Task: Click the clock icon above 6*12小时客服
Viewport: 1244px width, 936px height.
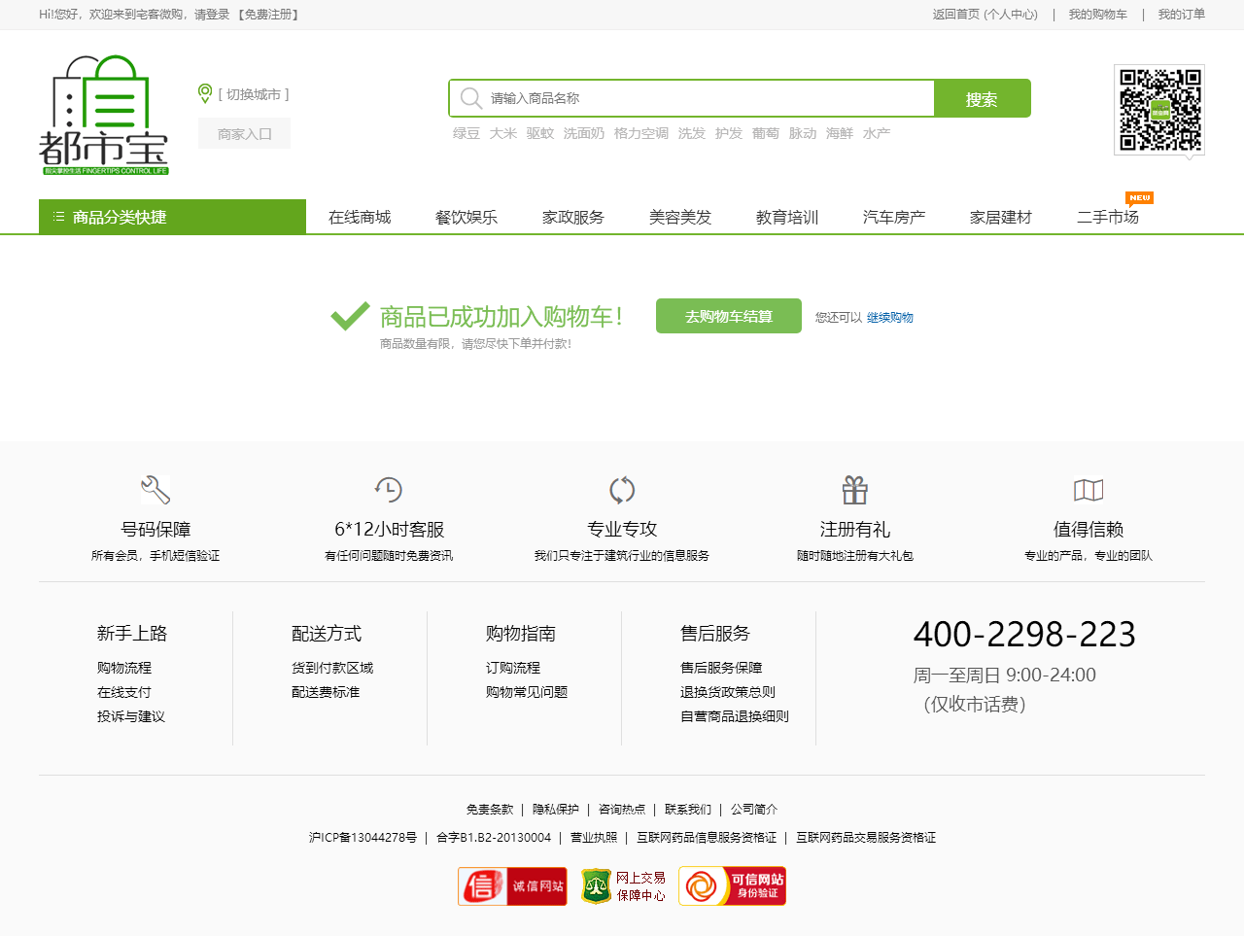Action: pyautogui.click(x=389, y=490)
